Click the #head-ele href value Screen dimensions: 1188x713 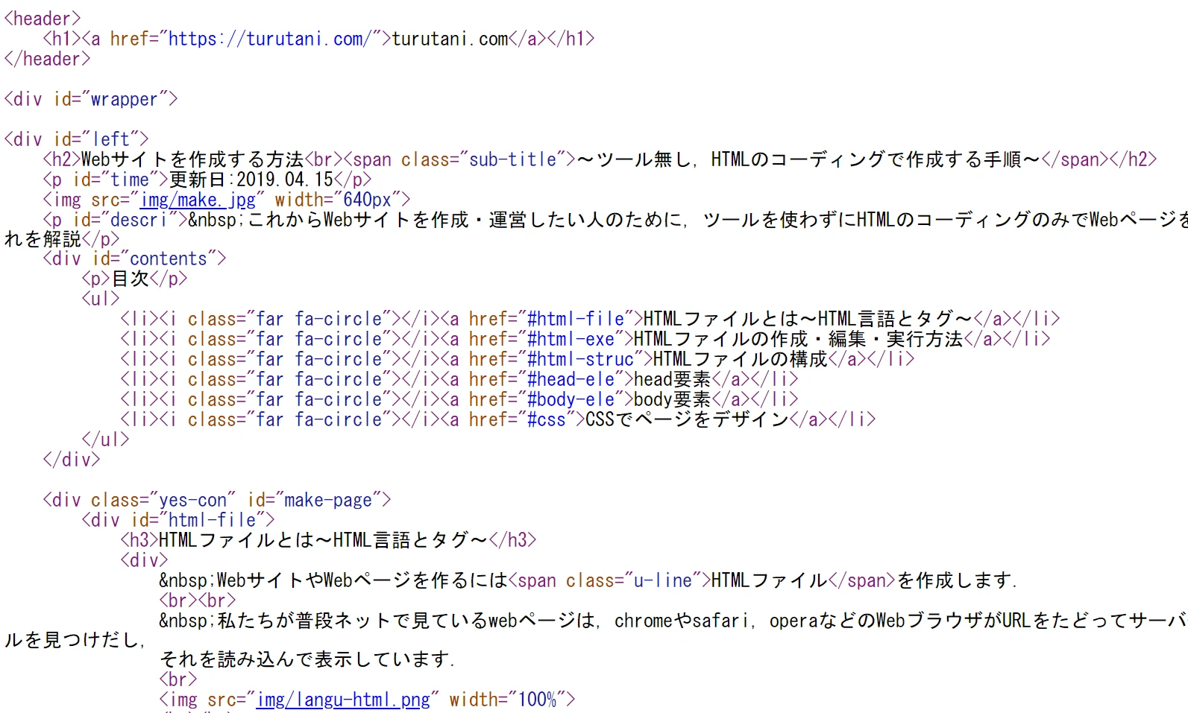[571, 380]
